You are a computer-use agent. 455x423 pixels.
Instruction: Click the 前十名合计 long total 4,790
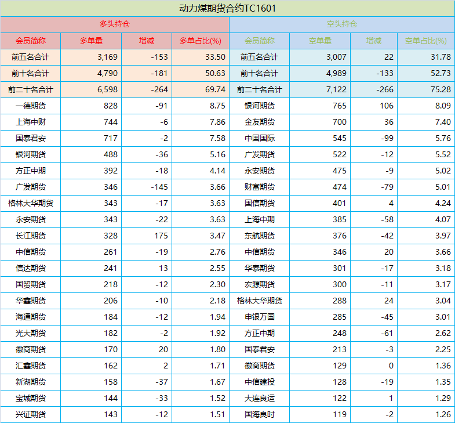point(107,73)
